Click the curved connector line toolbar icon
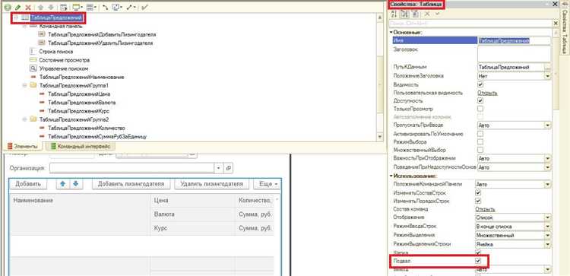 (x=106, y=8)
